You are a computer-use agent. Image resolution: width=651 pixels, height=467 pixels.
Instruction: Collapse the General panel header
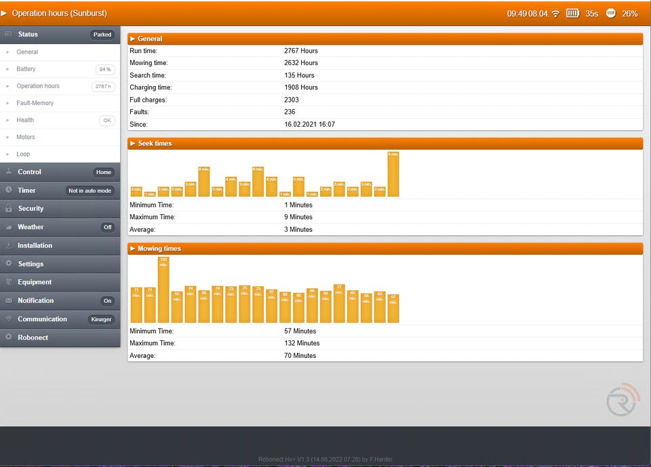[384, 39]
